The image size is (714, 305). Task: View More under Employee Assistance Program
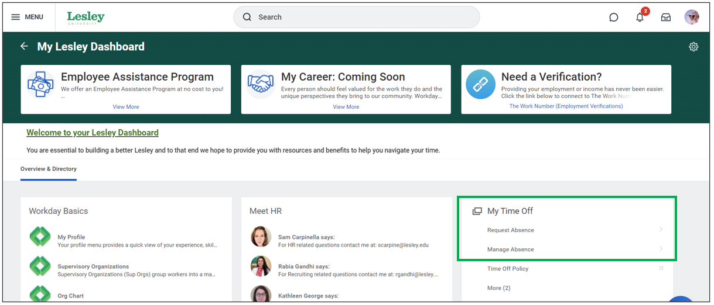pyautogui.click(x=126, y=107)
